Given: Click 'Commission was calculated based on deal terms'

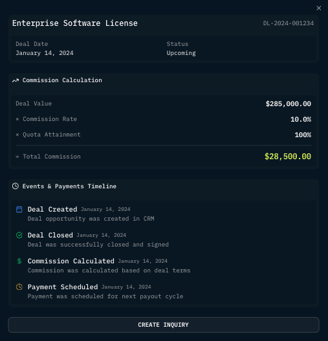Looking at the screenshot, I should 109,270.
